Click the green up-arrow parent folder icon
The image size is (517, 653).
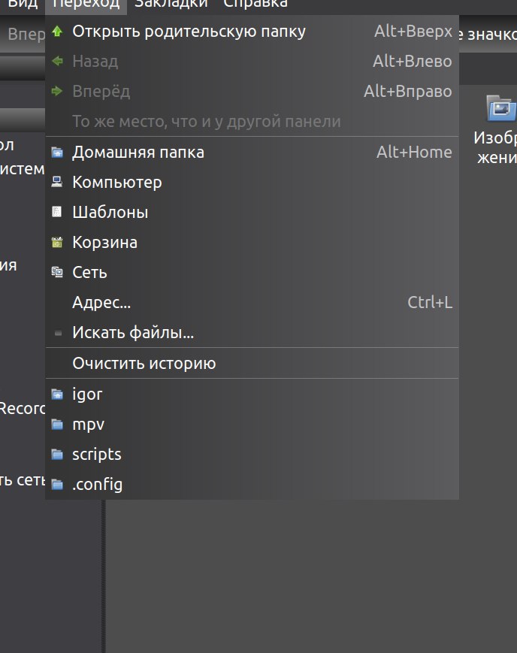tap(57, 32)
